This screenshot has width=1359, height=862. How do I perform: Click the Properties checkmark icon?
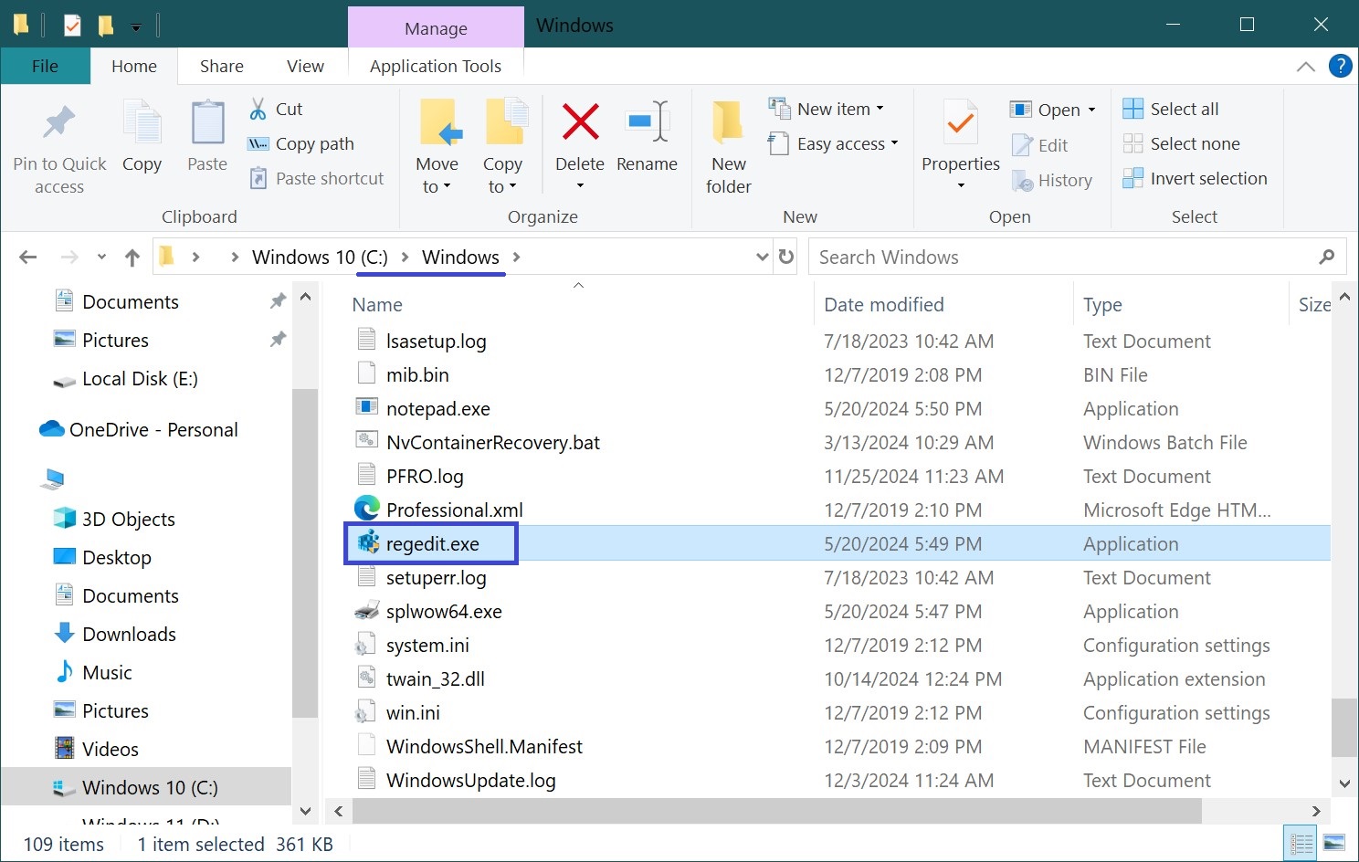point(960,123)
